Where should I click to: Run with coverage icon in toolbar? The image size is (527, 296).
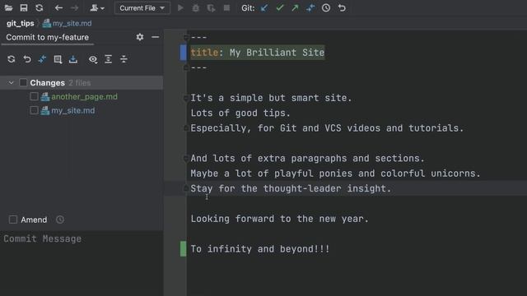(x=211, y=7)
